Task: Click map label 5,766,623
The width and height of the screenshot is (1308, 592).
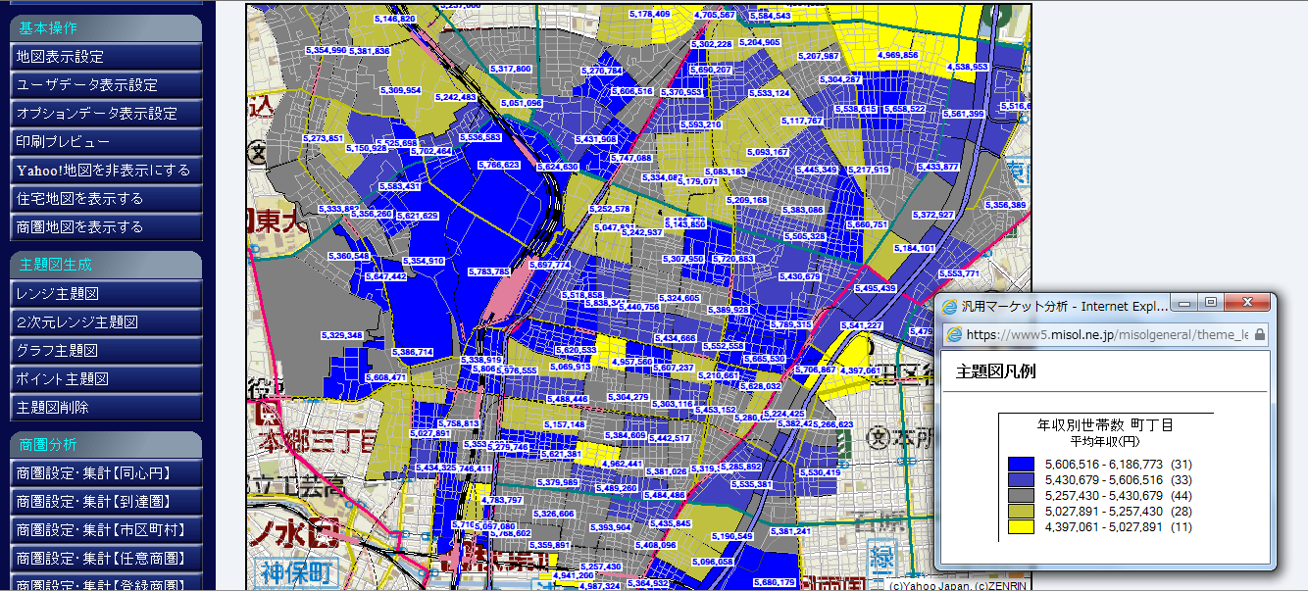Action: 498,165
